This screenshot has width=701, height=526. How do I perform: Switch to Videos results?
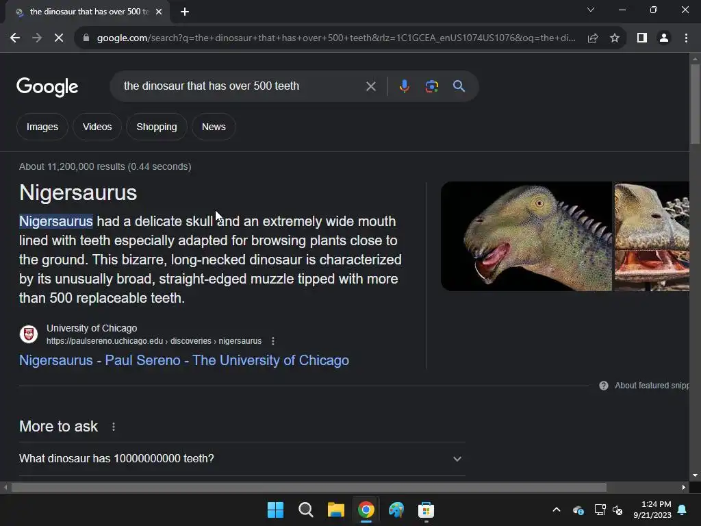click(x=97, y=127)
